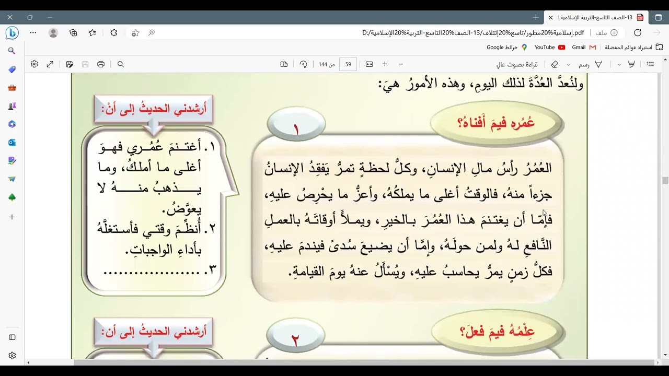The image size is (669, 376).
Task: Click the heading عِلْمُهُ فيمَ فعلَ؟
Action: [497, 332]
